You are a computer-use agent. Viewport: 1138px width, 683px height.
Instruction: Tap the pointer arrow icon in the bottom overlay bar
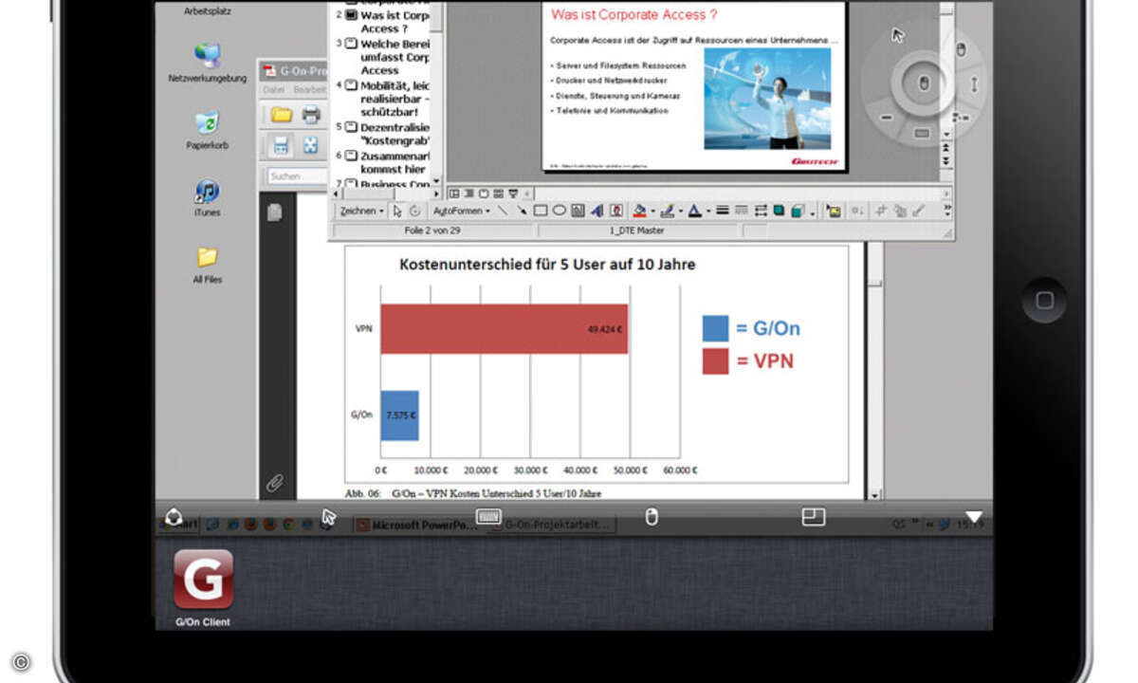click(x=328, y=516)
